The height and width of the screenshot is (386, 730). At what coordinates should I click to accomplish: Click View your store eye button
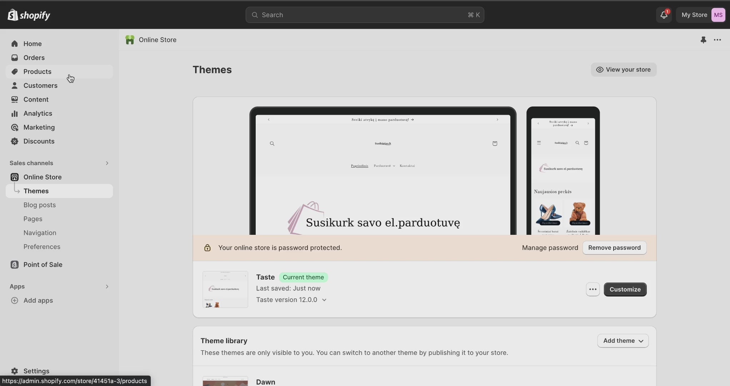623,70
